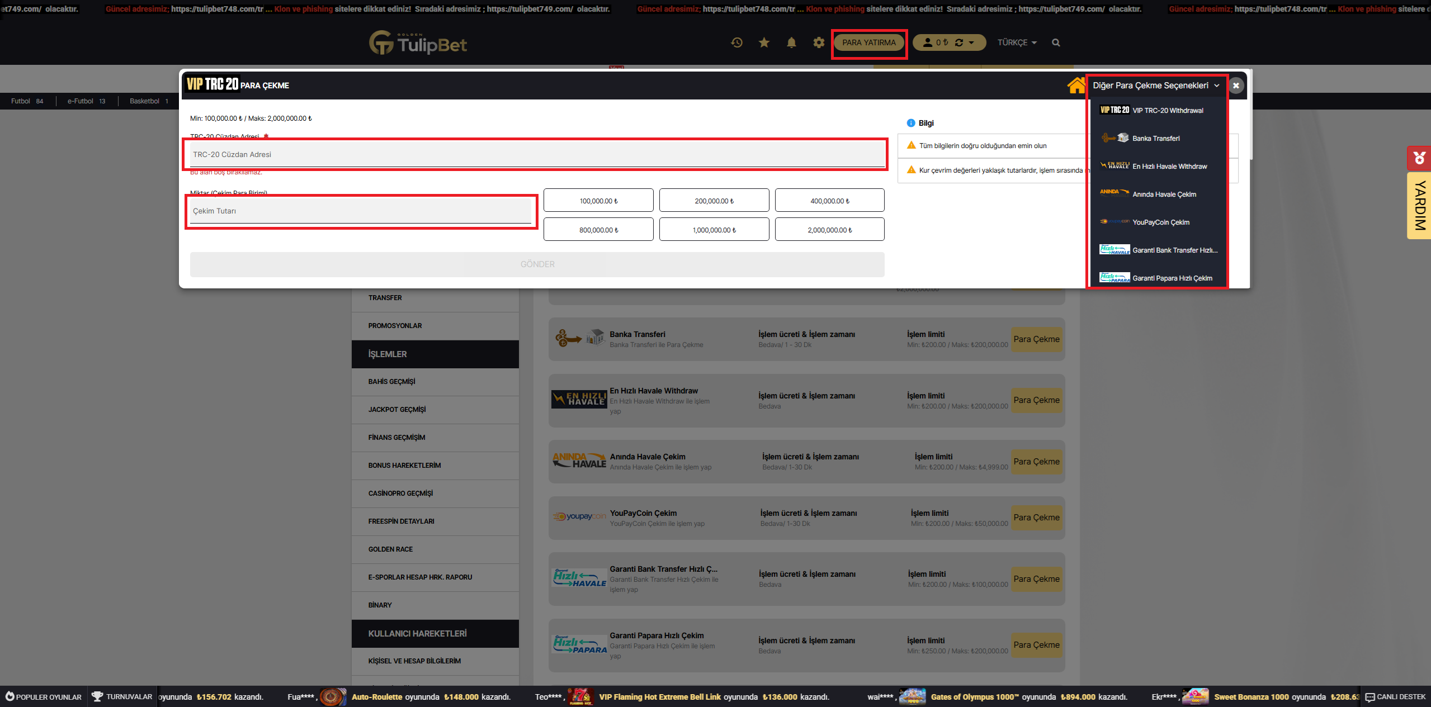Click VIP Flaming Hot Extreme thumbnail
The height and width of the screenshot is (707, 1431).
coord(580,696)
